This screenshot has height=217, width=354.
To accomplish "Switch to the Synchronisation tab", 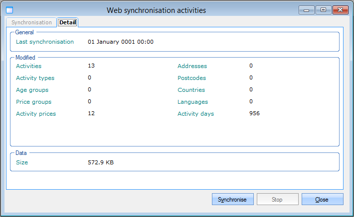I will point(31,22).
